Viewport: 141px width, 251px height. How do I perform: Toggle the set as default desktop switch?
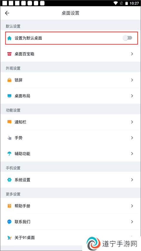(x=127, y=38)
